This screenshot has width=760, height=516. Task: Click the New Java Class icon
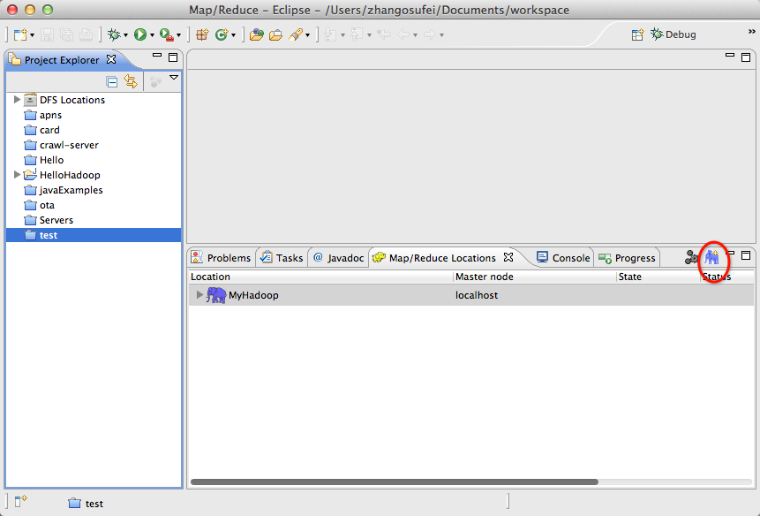click(222, 34)
